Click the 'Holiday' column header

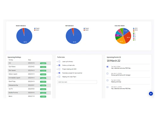(11, 60)
